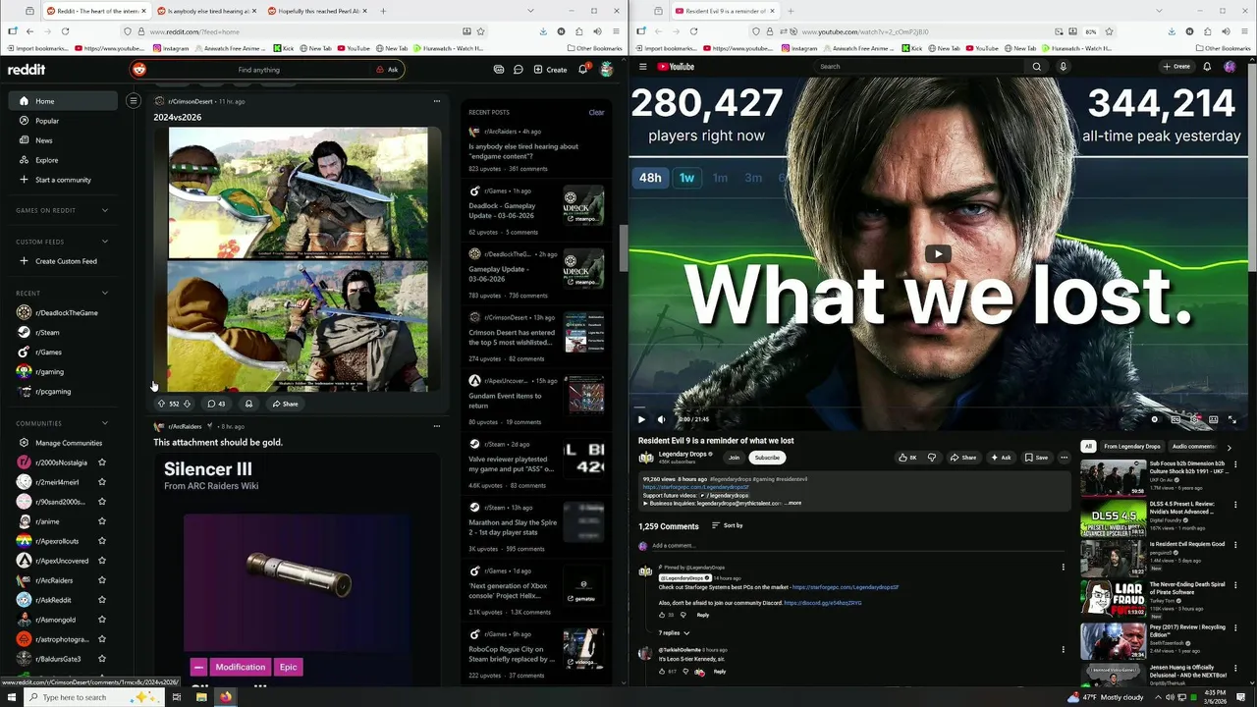Clear the Recent Posts list
The width and height of the screenshot is (1257, 707).
(x=596, y=112)
